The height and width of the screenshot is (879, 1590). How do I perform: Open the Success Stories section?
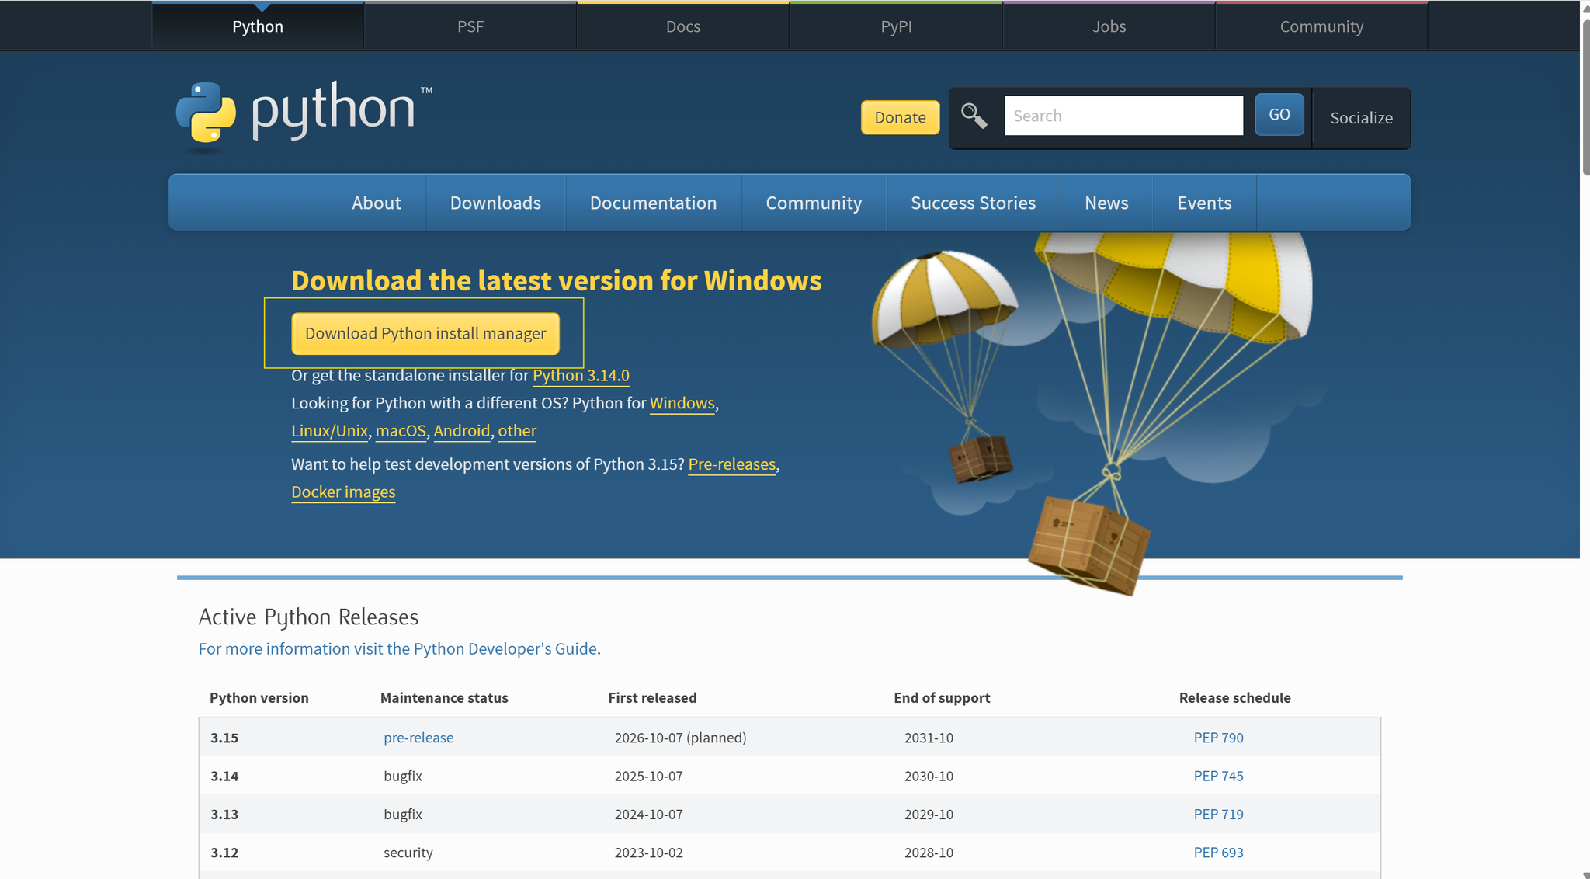tap(973, 203)
